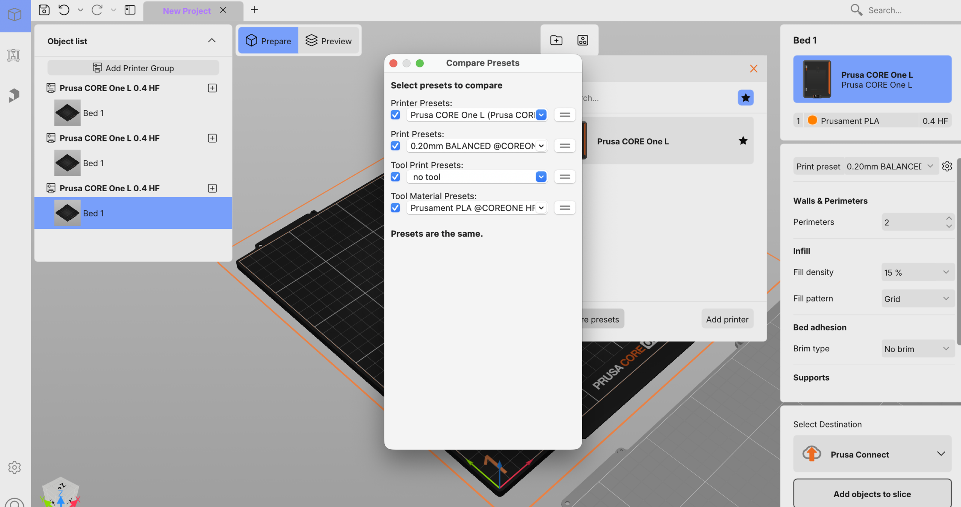Click the search magnifier icon
961x507 pixels.
point(856,10)
